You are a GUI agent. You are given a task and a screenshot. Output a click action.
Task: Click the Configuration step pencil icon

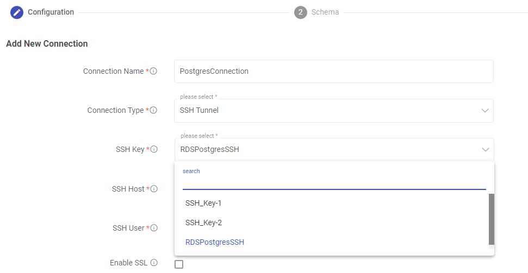click(x=17, y=12)
